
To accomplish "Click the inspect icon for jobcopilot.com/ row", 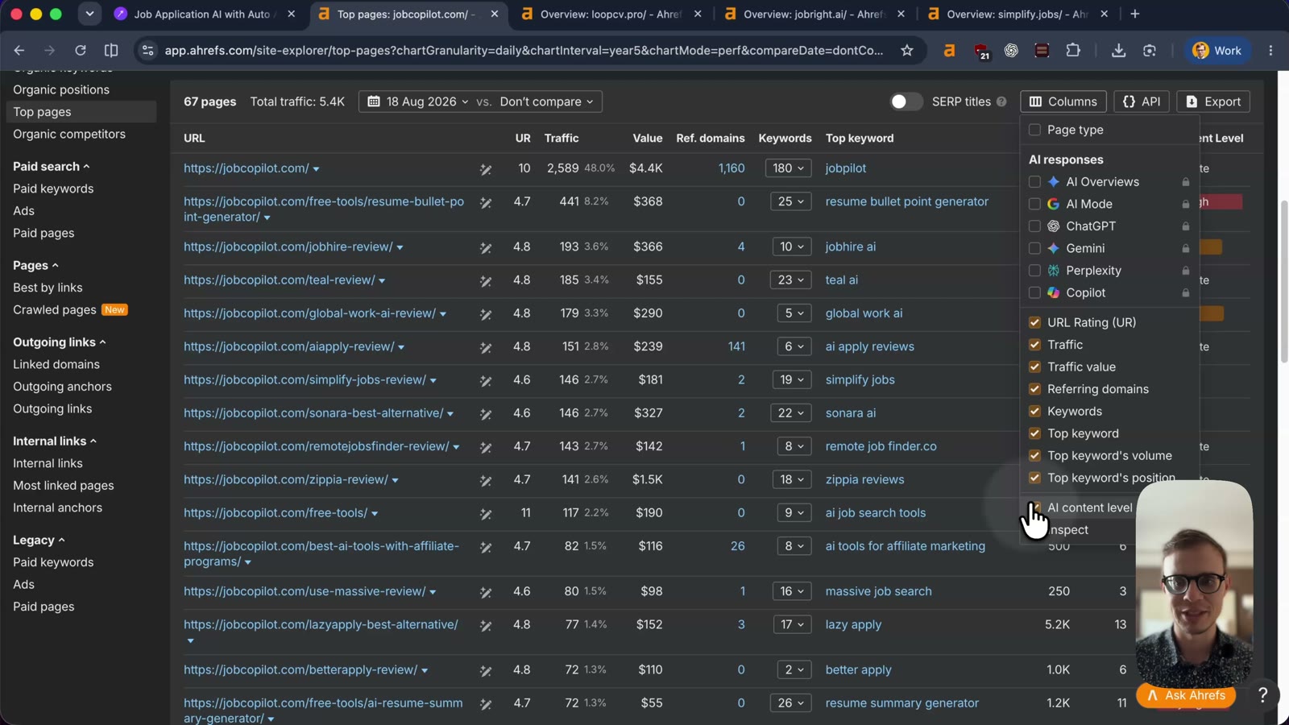I will (x=486, y=169).
